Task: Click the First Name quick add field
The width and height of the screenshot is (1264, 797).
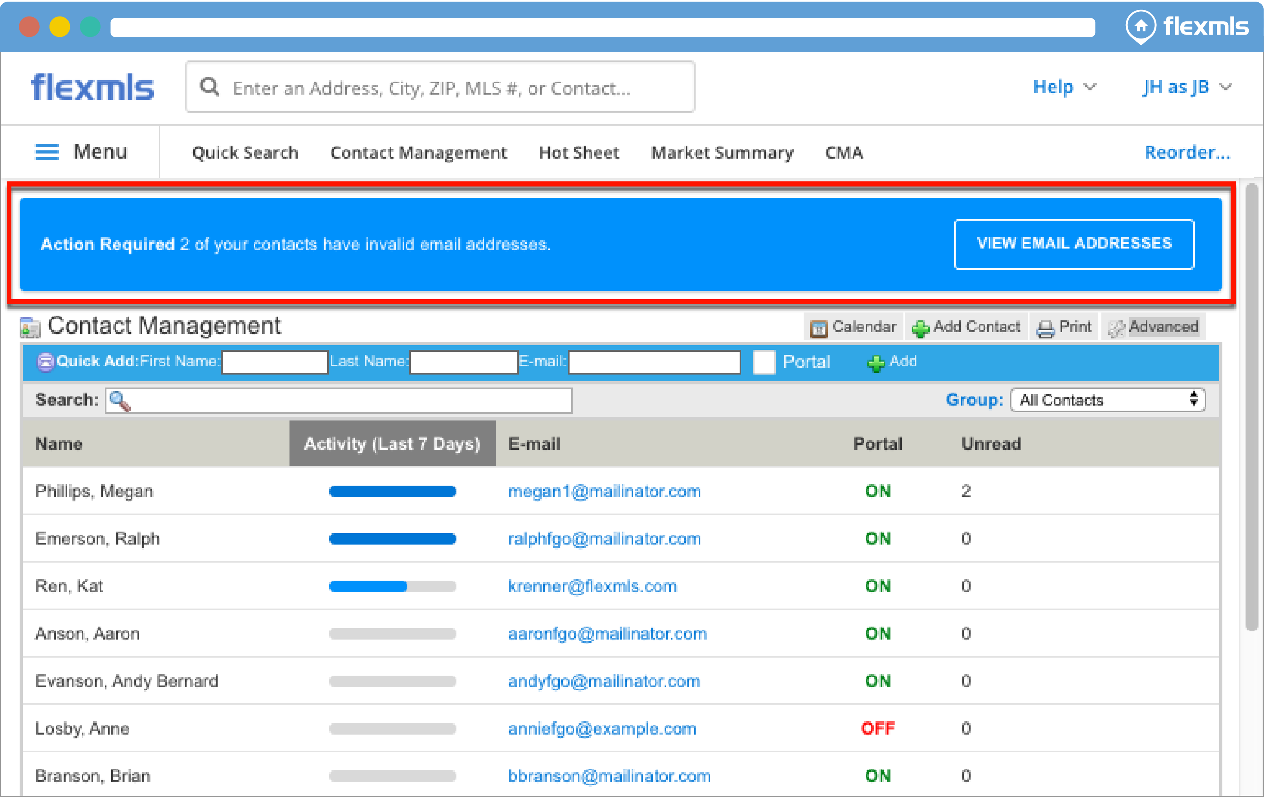Action: coord(275,362)
